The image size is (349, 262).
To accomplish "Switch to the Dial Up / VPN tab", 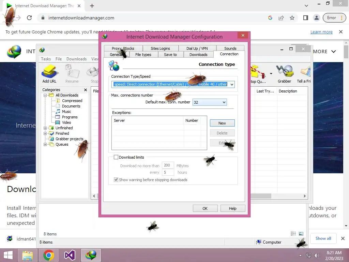I will (x=197, y=48).
